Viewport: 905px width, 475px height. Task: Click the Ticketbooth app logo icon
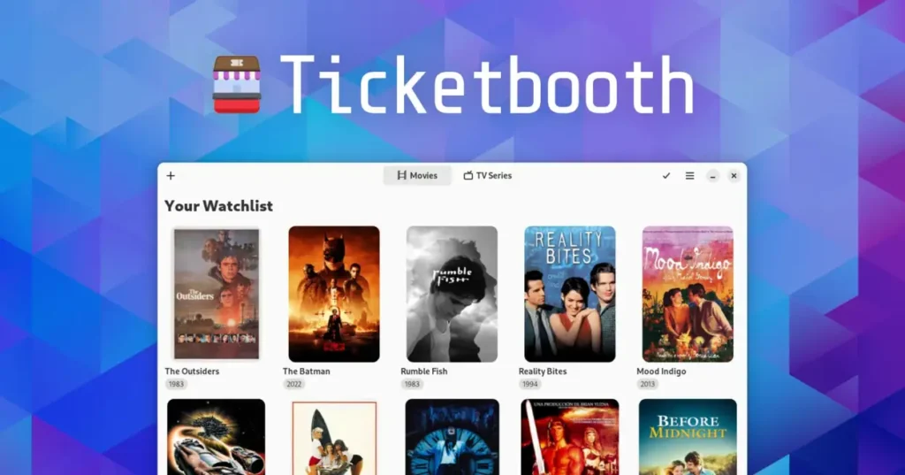(x=237, y=84)
